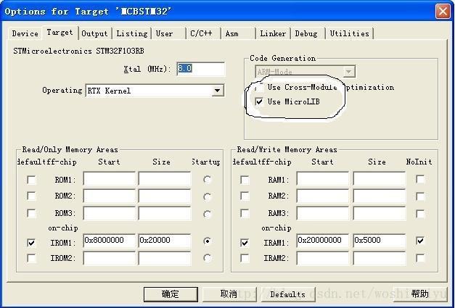
Task: Click the ROM1 Size field
Action: pyautogui.click(x=165, y=179)
